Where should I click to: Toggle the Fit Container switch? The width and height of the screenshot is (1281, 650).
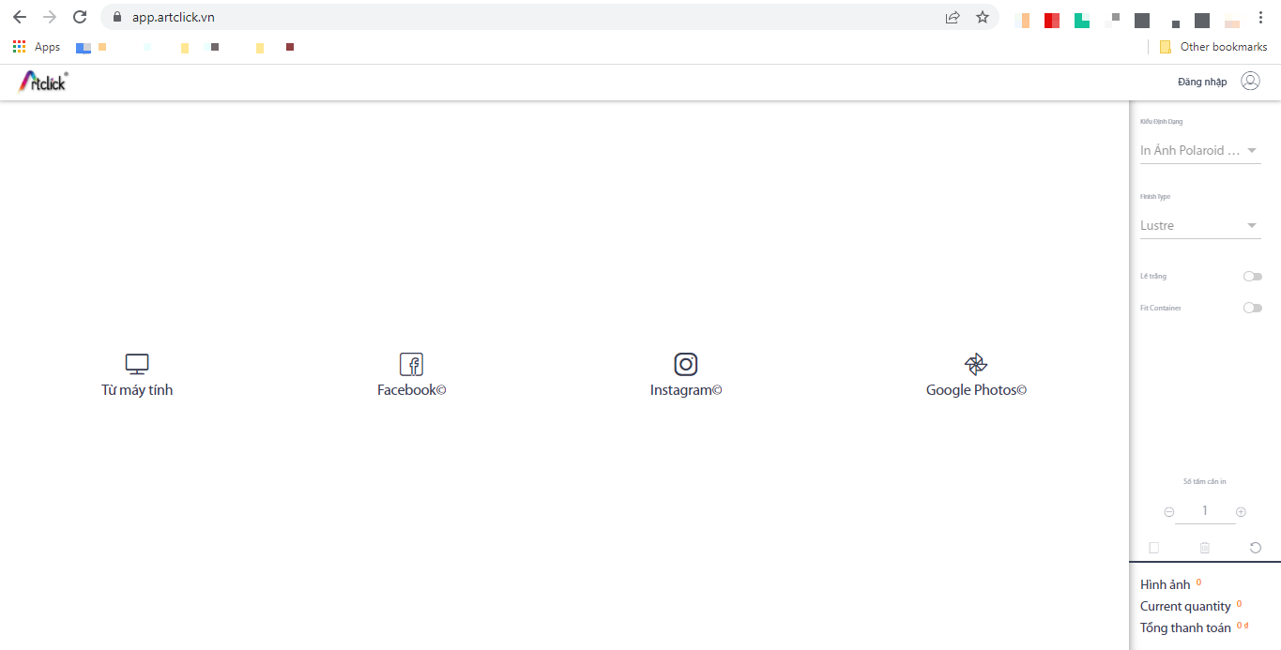pyautogui.click(x=1253, y=308)
